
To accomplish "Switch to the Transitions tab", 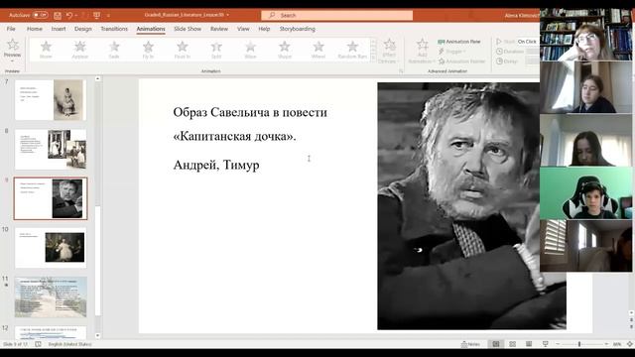I will point(114,29).
